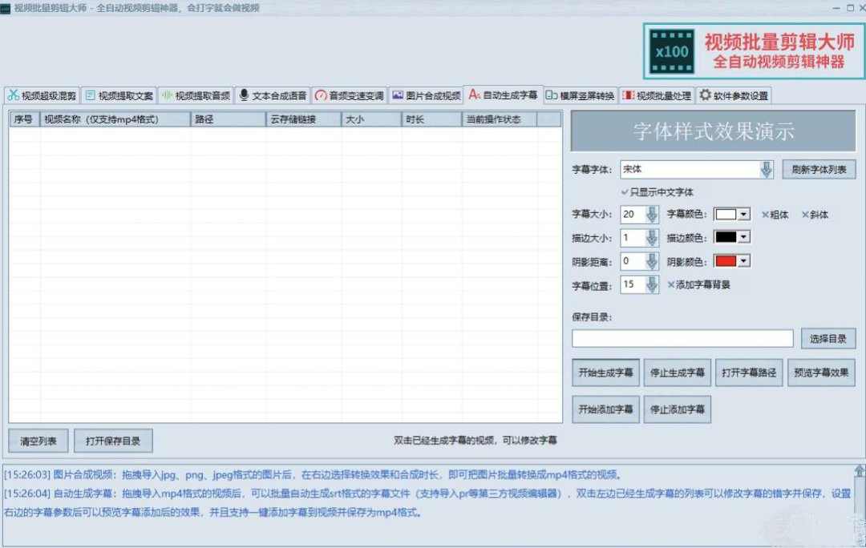The height and width of the screenshot is (548, 866).
Task: Click the film icon on 视频批量处理 tab
Action: [x=629, y=95]
